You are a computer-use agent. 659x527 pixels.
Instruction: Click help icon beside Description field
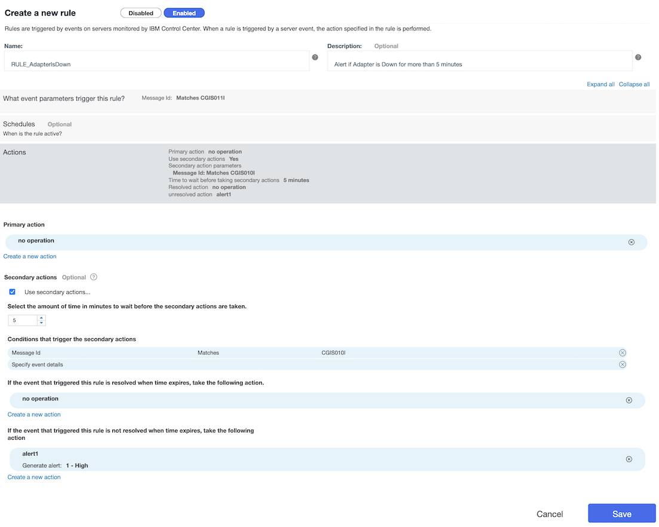(638, 57)
